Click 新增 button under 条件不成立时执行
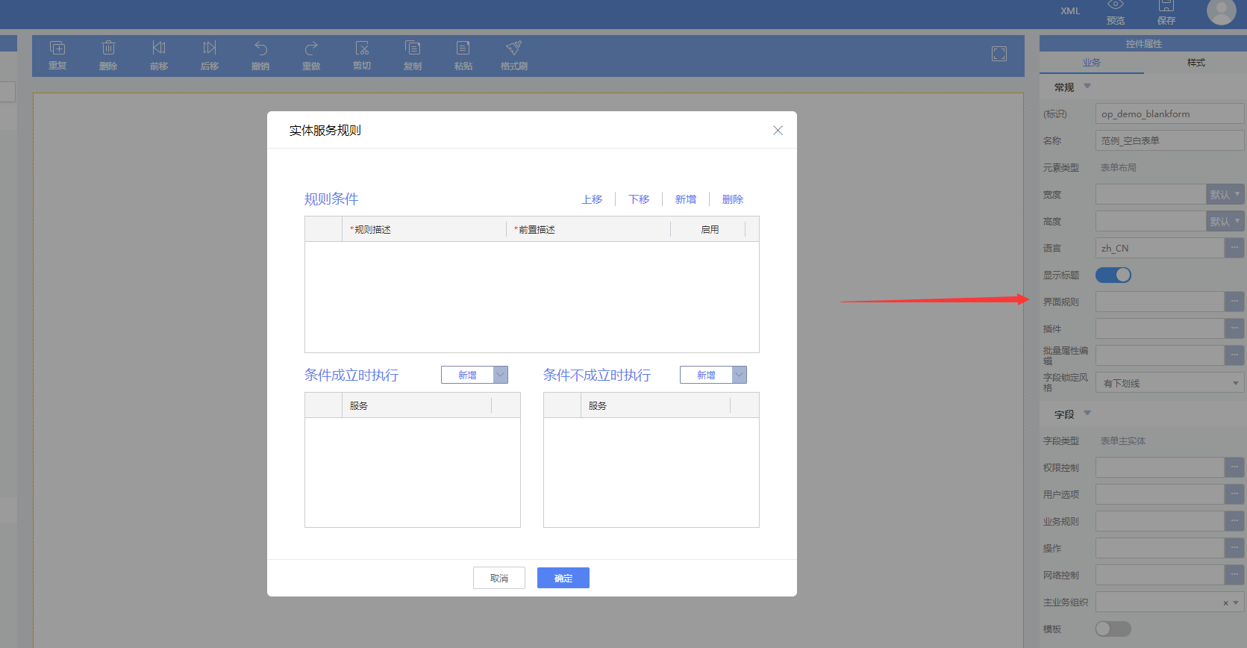Screen dimensions: 1247x648 pos(706,375)
